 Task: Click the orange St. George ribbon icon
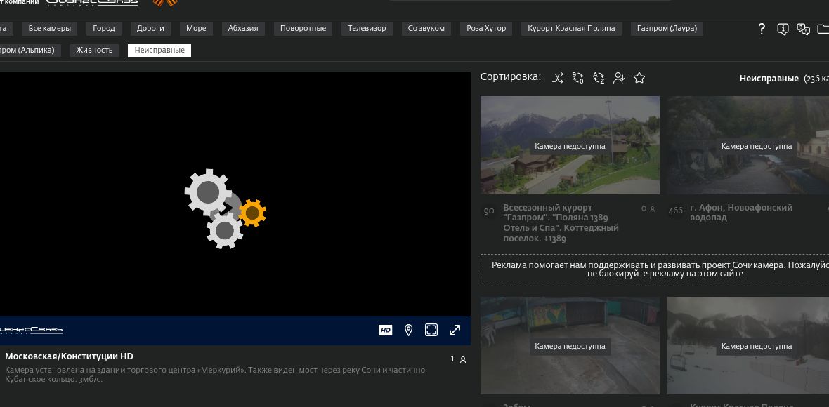tap(166, 3)
